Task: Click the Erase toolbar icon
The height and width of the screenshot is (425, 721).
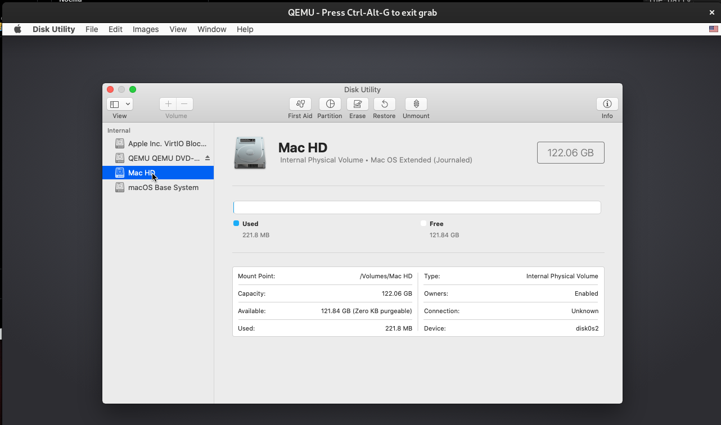Action: point(358,104)
